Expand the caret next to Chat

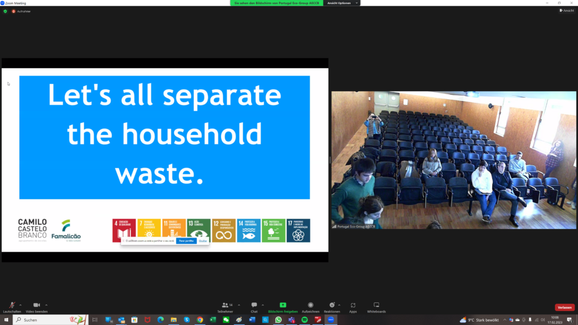262,305
